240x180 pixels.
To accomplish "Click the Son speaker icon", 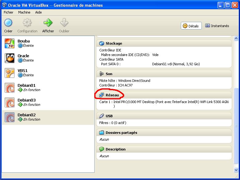I will coord(101,74).
